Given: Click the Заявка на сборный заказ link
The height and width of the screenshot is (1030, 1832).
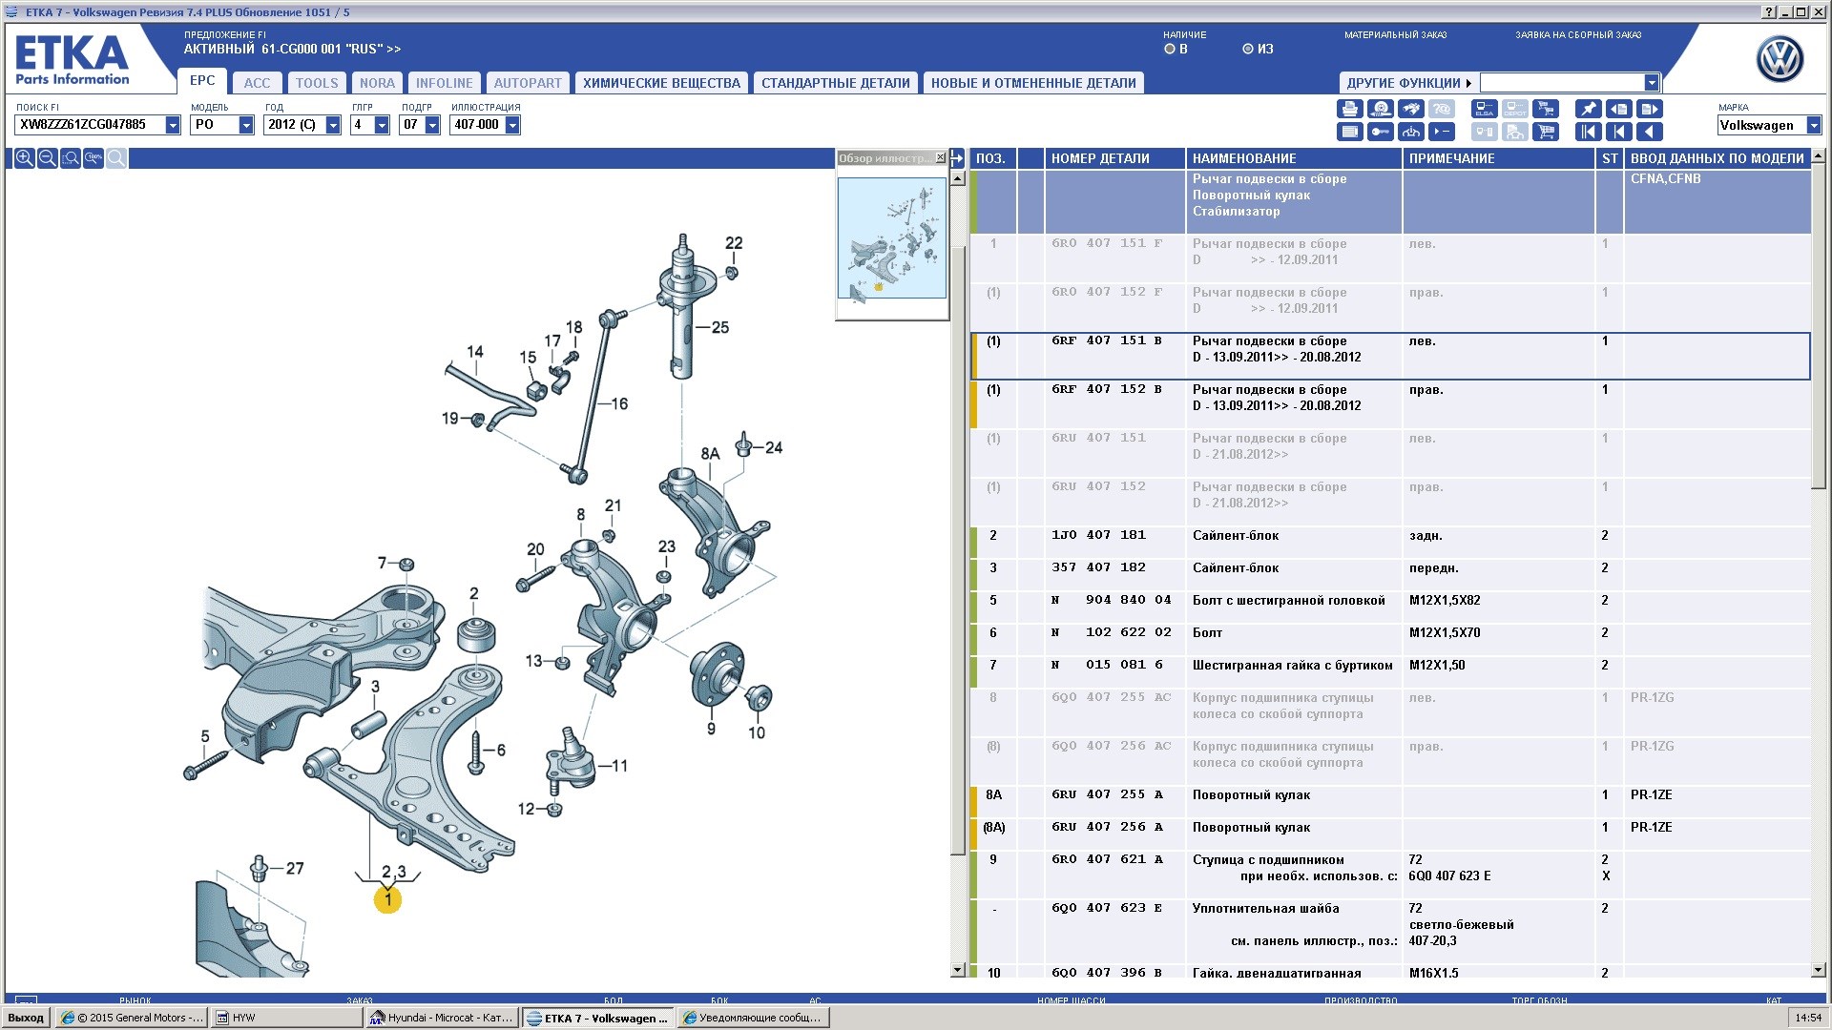Looking at the screenshot, I should coord(1578,35).
